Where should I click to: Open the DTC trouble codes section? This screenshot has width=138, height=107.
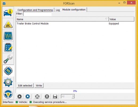[x=8, y=24]
